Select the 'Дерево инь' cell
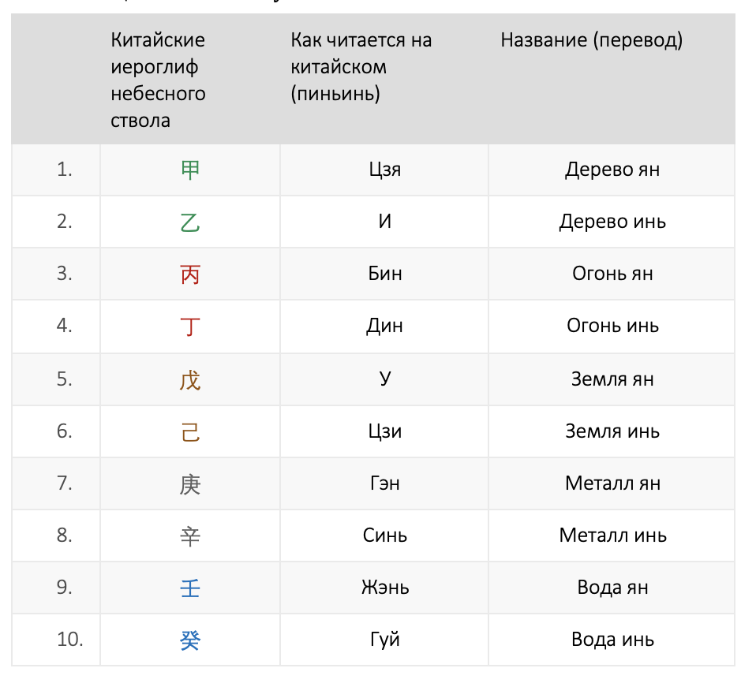 pyautogui.click(x=612, y=222)
